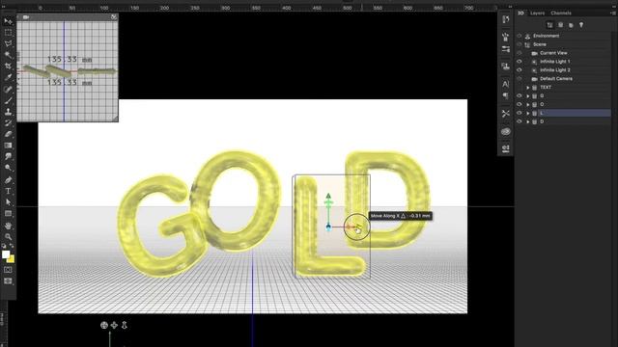Select the Rectangle shape tool
This screenshot has width=618, height=347.
pos(8,214)
